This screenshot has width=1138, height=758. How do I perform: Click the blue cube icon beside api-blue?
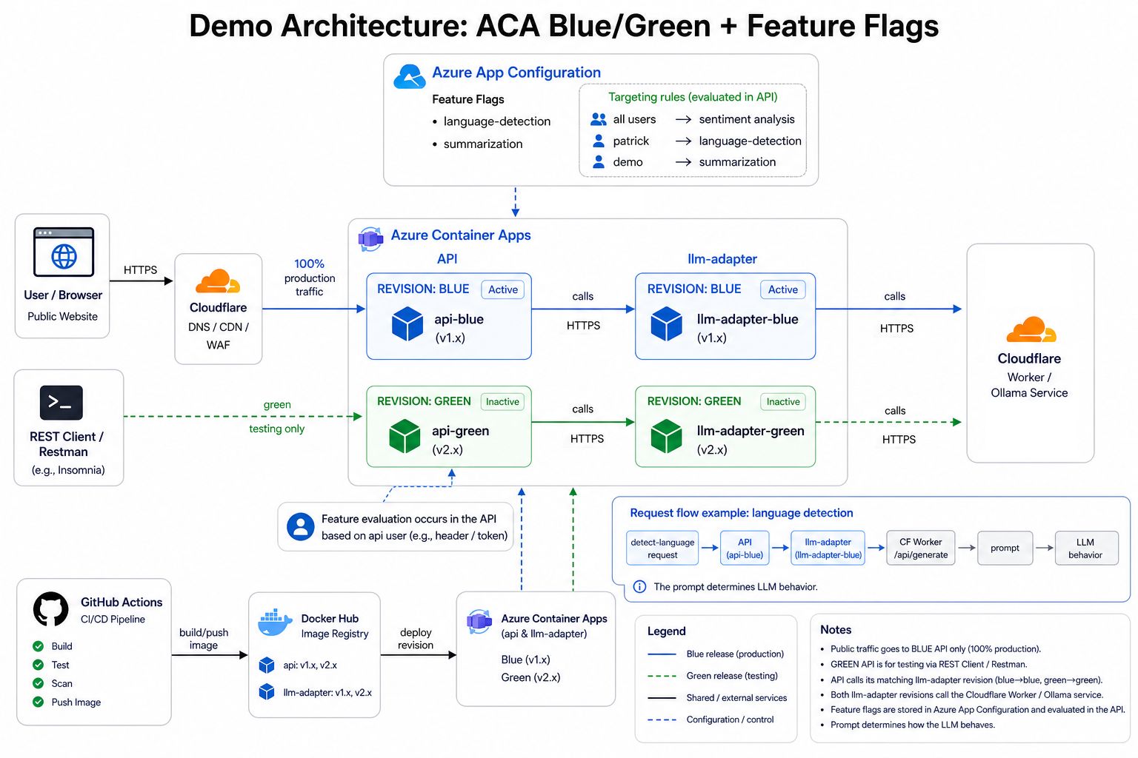point(407,323)
